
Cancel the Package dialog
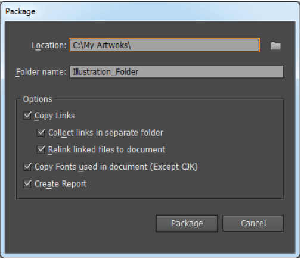[253, 223]
